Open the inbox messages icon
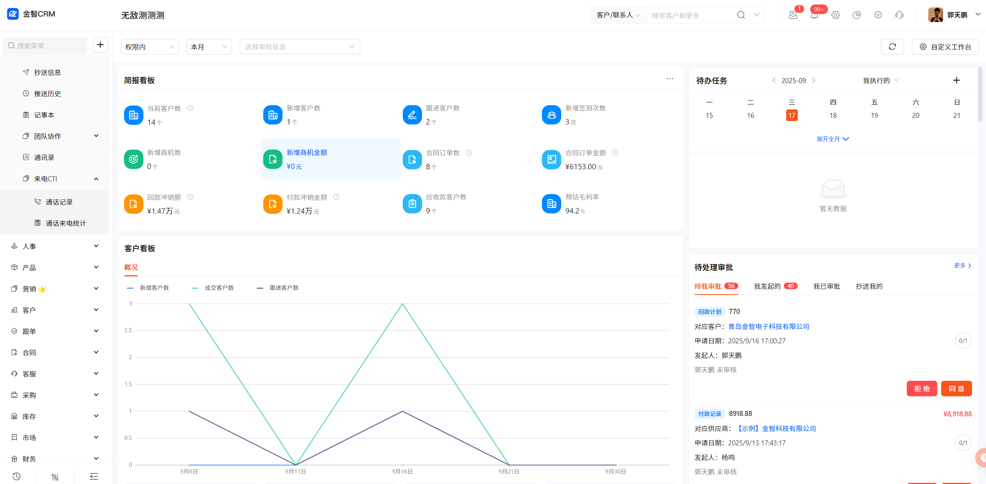The image size is (986, 484). pyautogui.click(x=793, y=15)
